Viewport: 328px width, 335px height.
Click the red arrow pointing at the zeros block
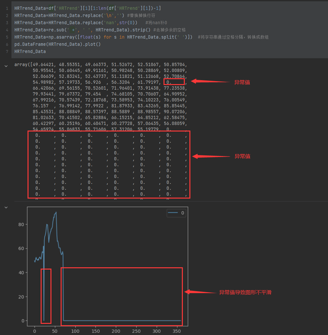[211, 156]
